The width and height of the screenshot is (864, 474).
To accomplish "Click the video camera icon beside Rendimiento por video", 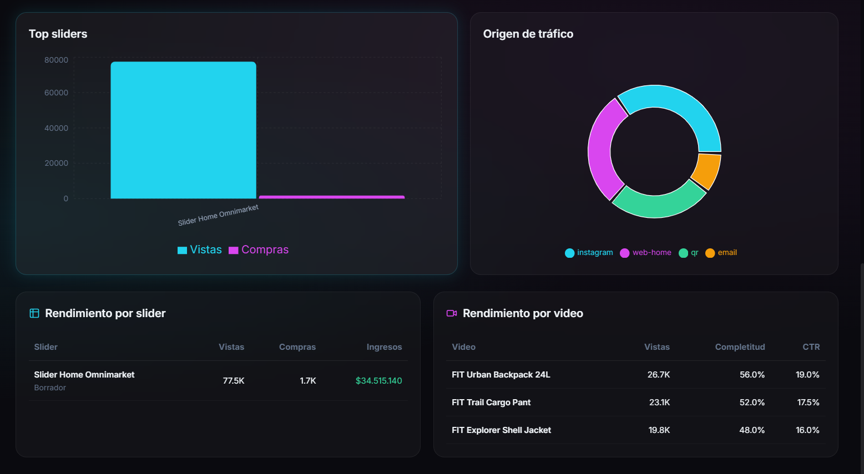I will pyautogui.click(x=452, y=313).
